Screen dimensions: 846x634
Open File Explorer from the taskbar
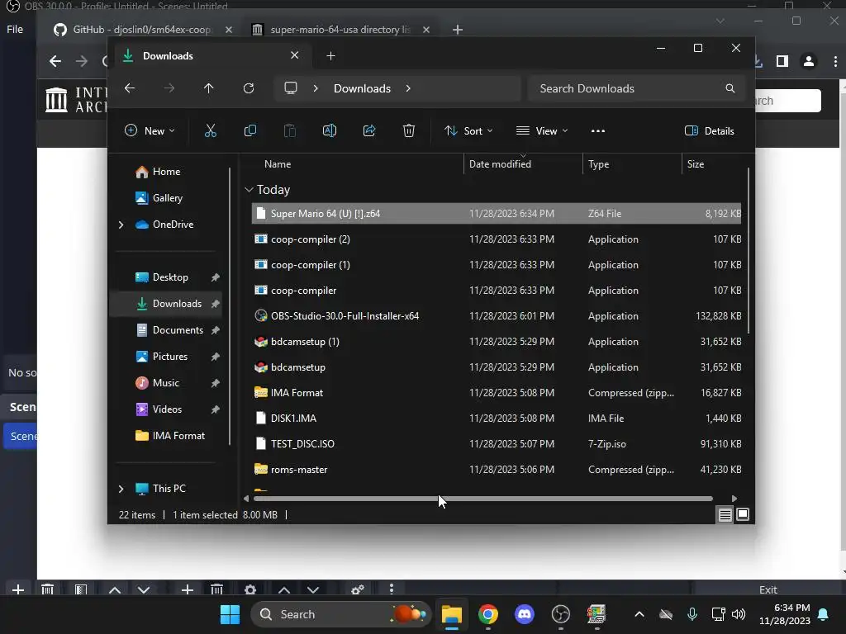[x=452, y=614]
